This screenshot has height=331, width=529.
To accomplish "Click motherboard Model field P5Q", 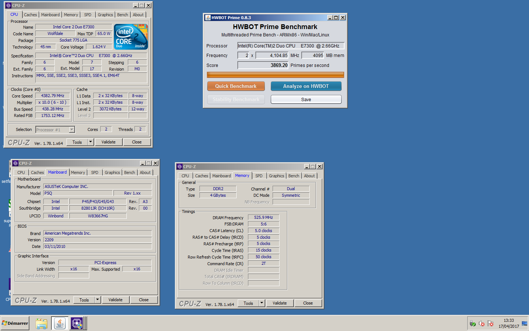I will click(78, 193).
